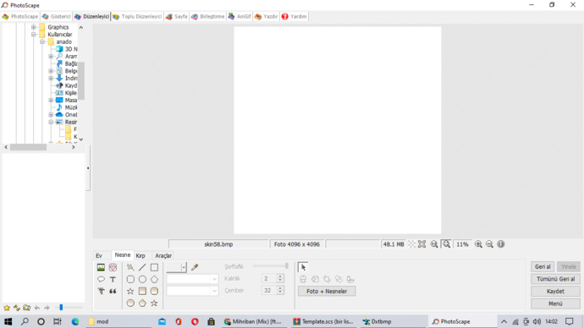Open the Birleştirme tab

[x=208, y=16]
